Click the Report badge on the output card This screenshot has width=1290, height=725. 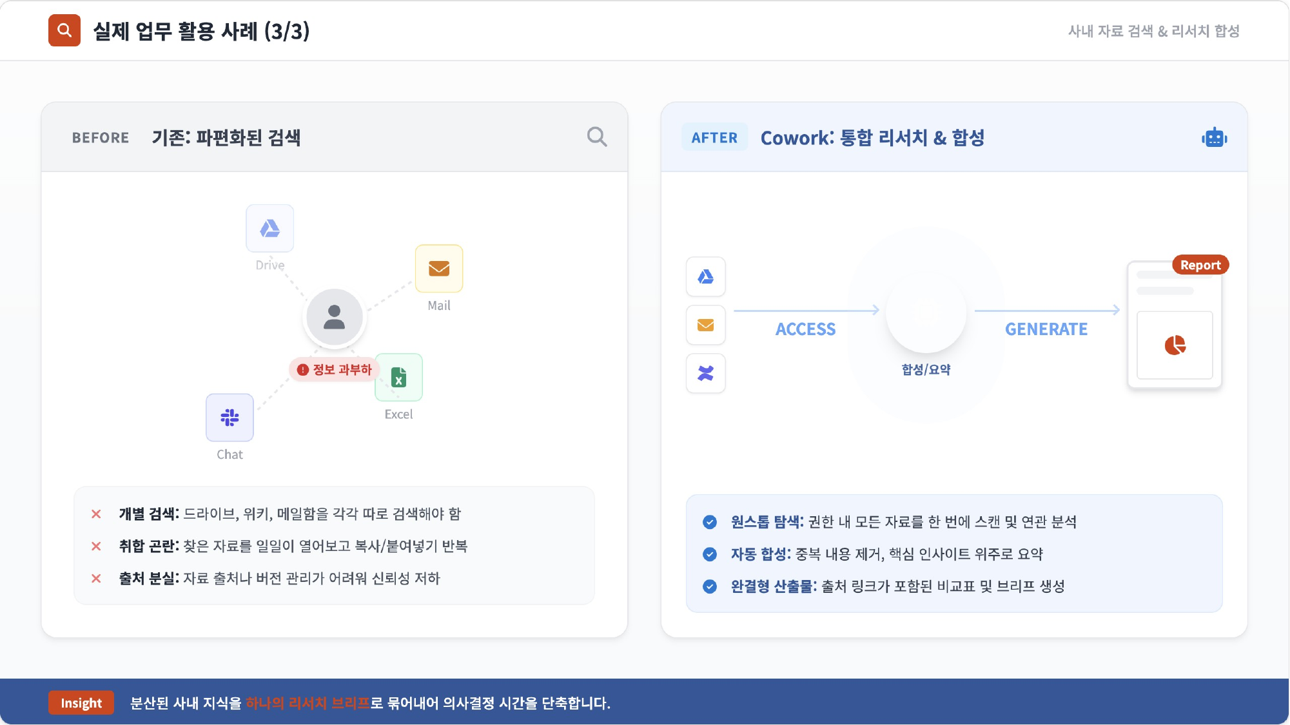point(1200,265)
